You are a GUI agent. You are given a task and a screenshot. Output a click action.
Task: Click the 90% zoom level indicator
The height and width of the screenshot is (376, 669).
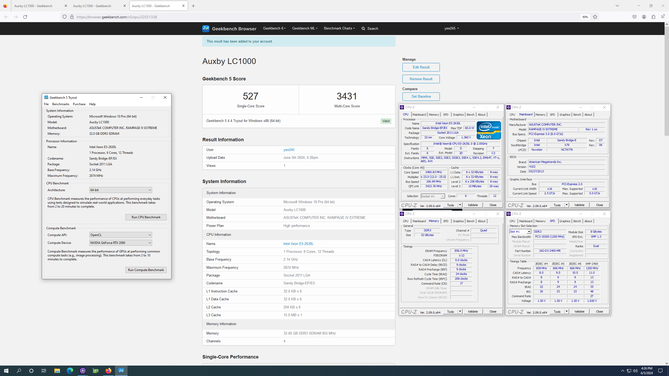coord(585,17)
